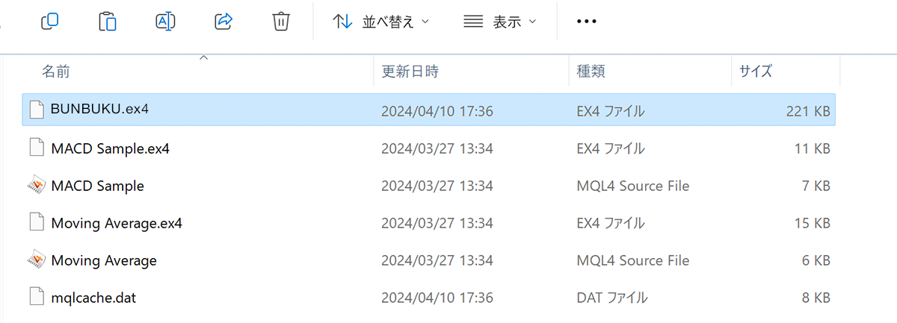Sort files by 更新日時 column header
The height and width of the screenshot is (323, 897).
(x=470, y=72)
